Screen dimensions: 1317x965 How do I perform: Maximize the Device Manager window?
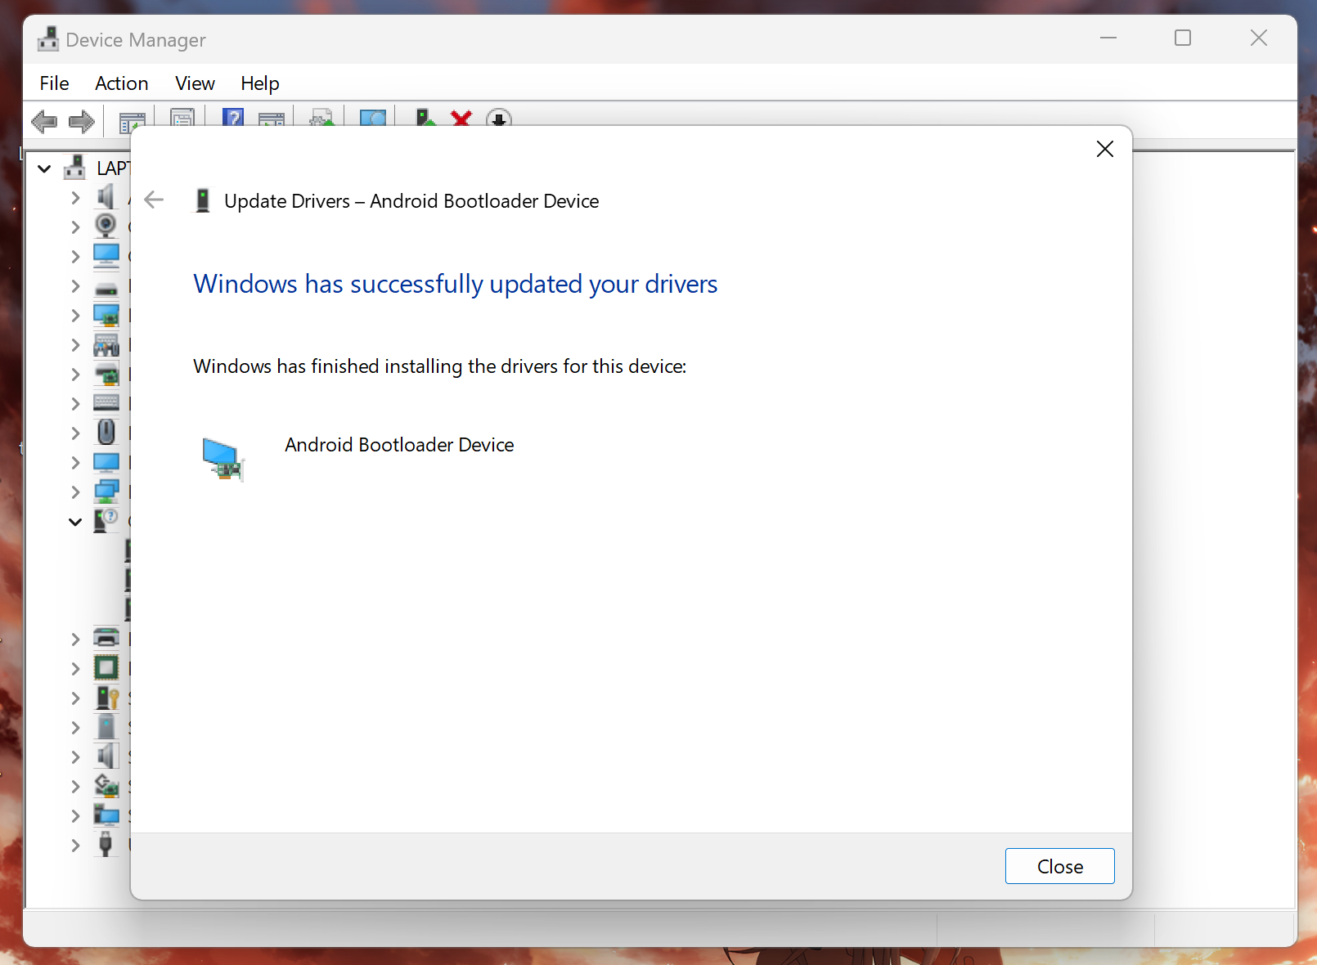pos(1183,38)
